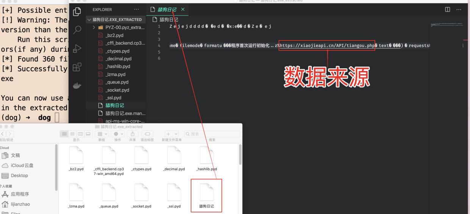Open 应用程序 in Finder sidebar
The width and height of the screenshot is (470, 214).
click(16, 194)
